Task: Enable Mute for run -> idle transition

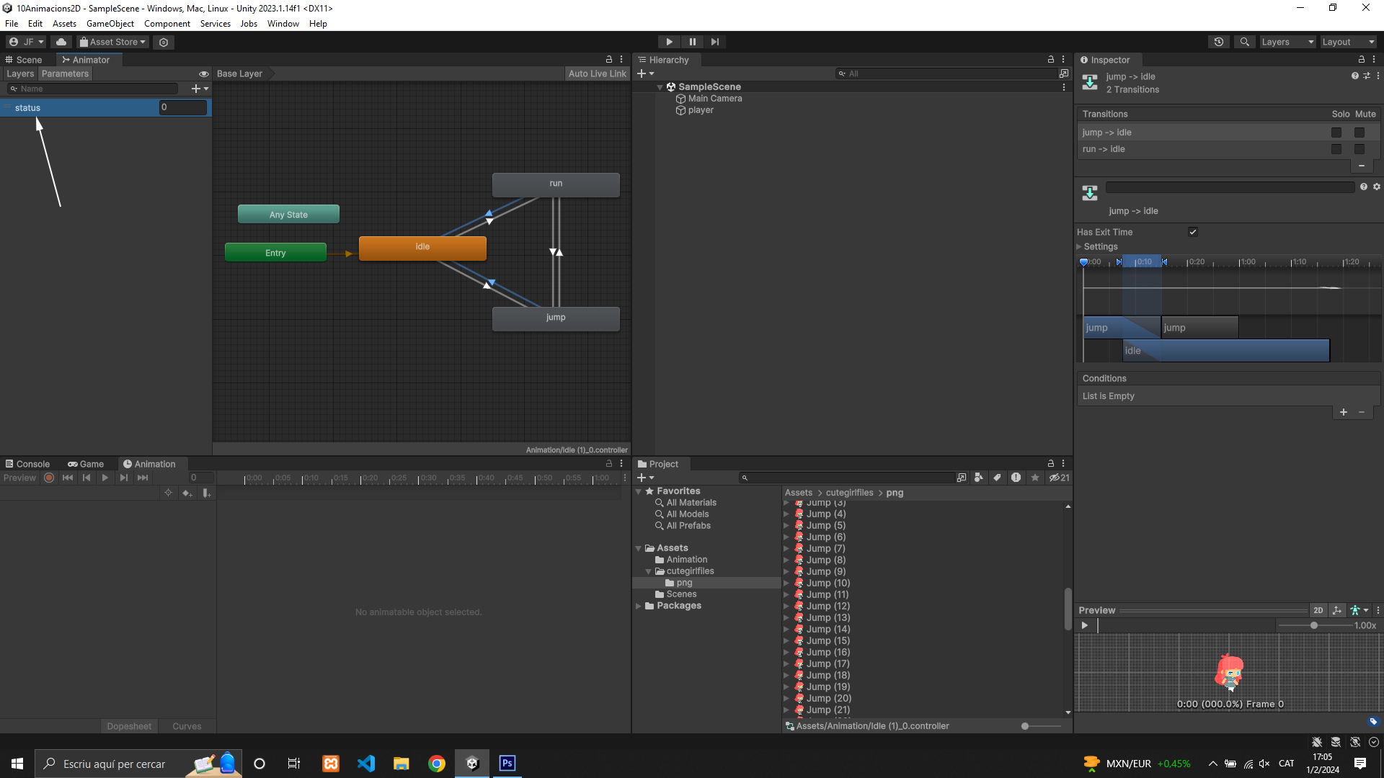Action: point(1359,149)
